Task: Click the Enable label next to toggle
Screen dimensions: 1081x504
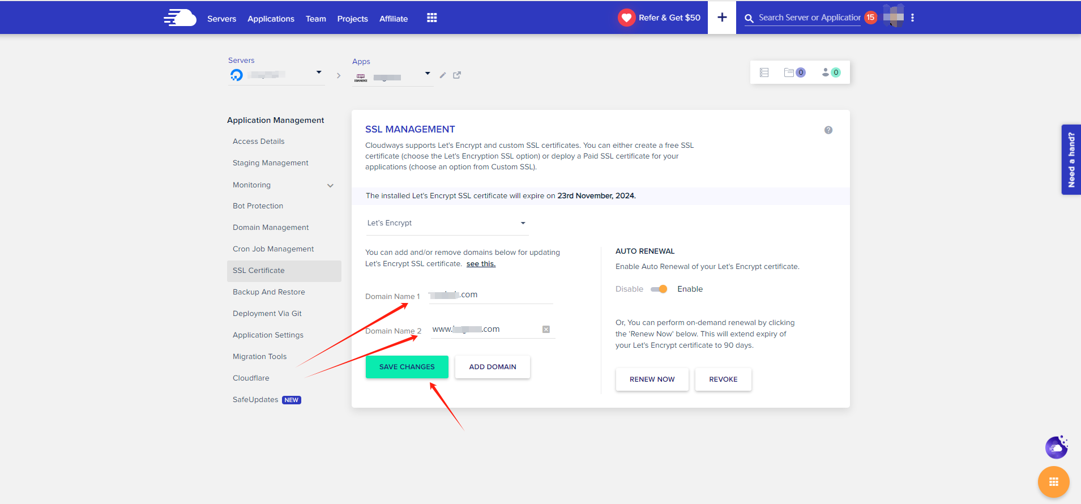Action: (690, 289)
